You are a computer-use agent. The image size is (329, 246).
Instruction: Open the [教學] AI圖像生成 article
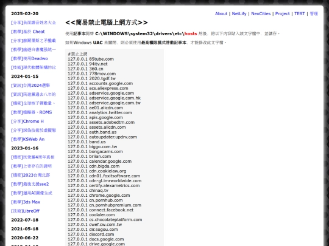click(32, 193)
